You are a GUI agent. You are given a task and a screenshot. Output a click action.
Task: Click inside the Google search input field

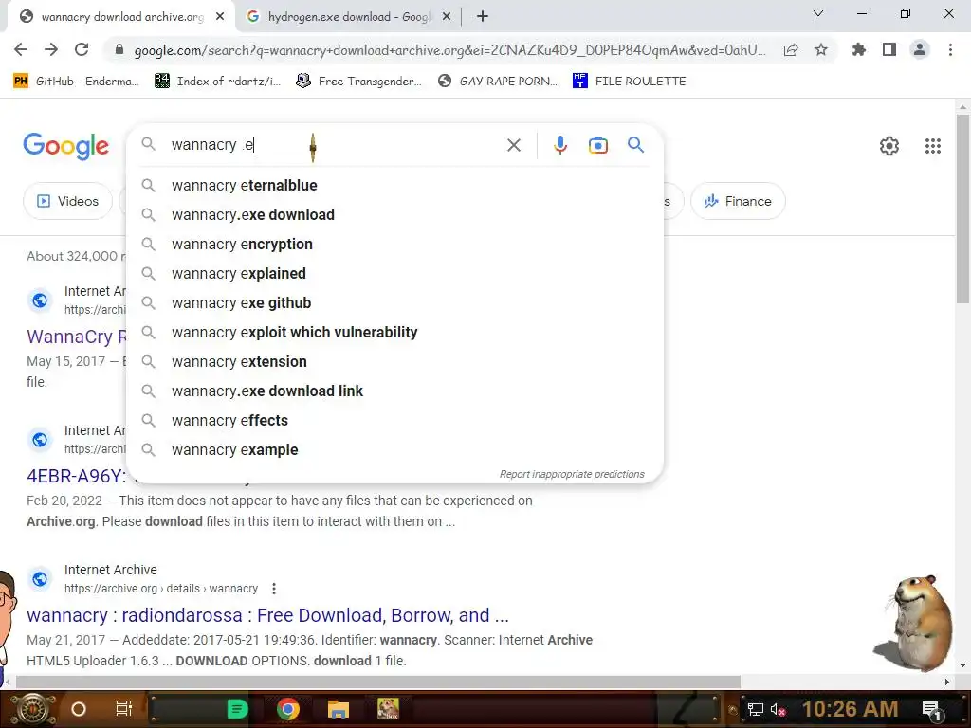point(335,145)
